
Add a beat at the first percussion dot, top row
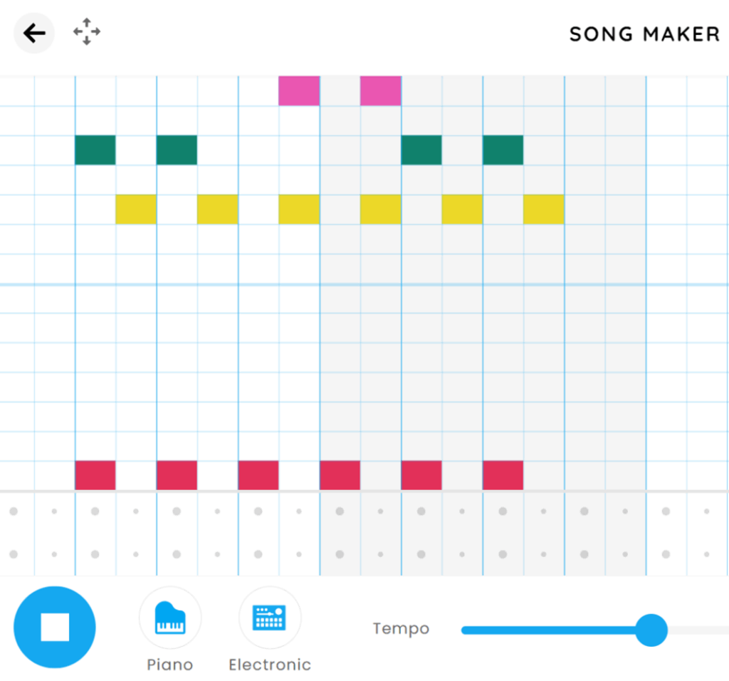point(14,511)
